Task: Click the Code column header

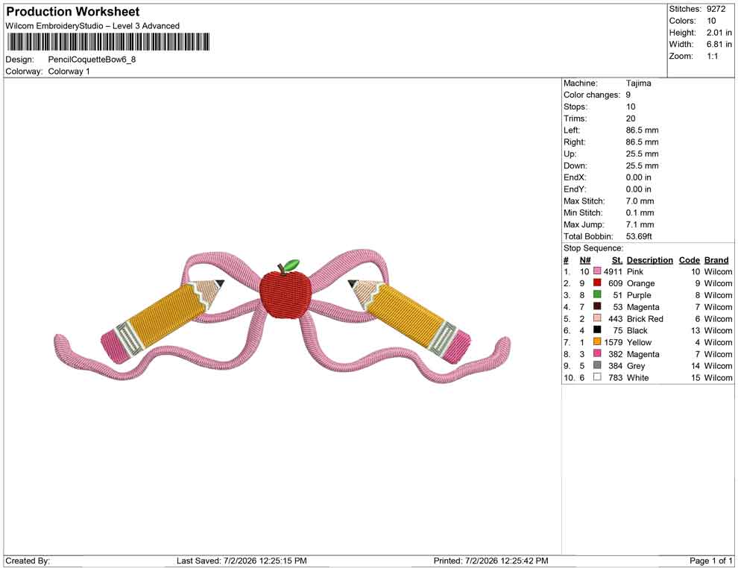Action: click(x=689, y=260)
